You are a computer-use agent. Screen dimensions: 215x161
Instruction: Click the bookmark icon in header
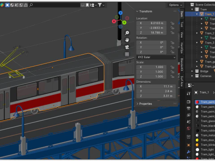click(87, 5)
